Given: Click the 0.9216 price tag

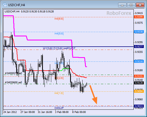Looking at the screenshot, I should (x=139, y=61).
